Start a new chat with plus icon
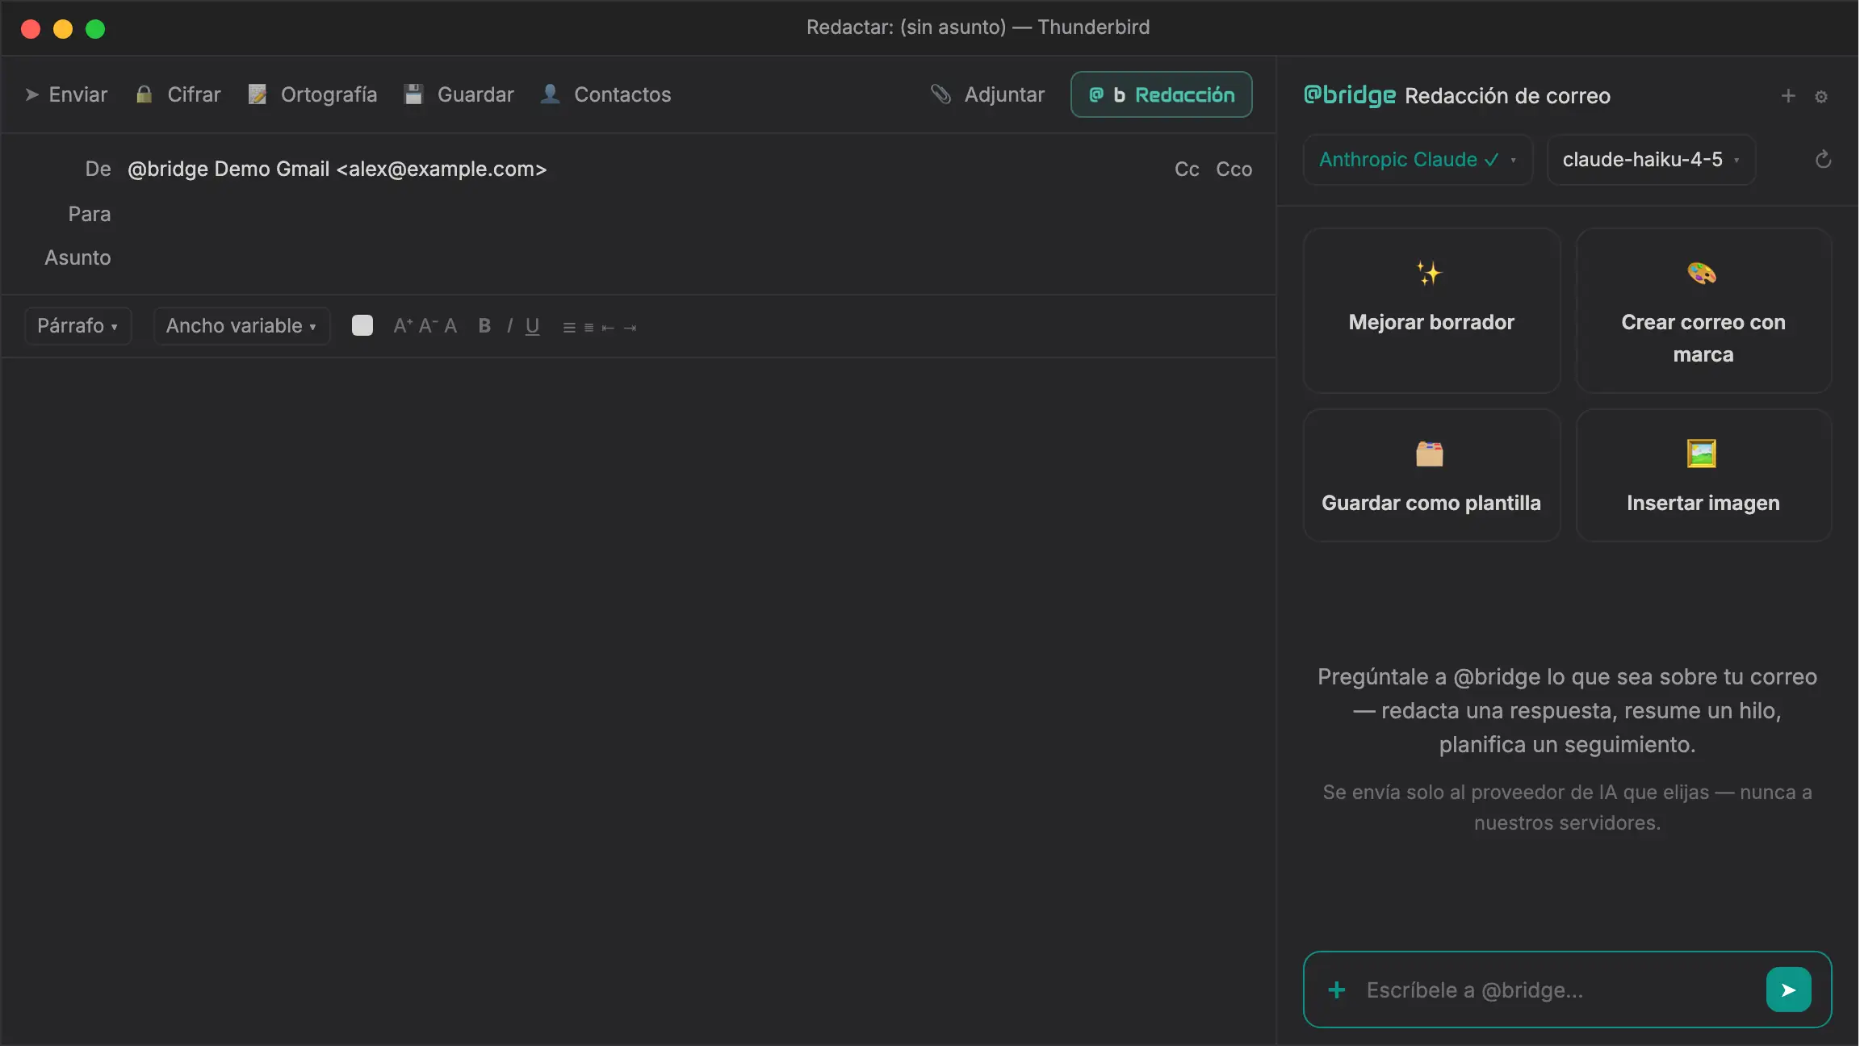1860x1046 pixels. (1788, 96)
